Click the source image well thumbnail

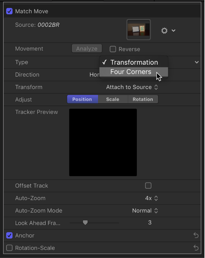139,30
